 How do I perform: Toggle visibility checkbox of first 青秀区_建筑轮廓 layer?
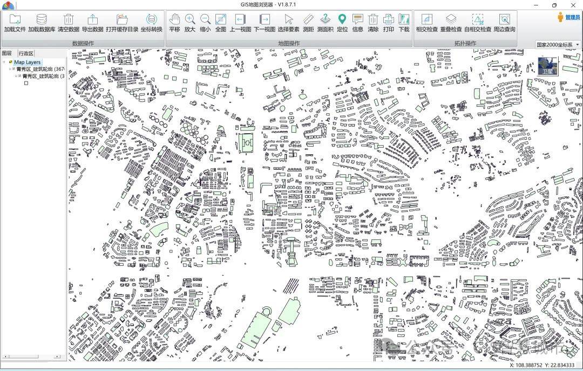coord(13,69)
